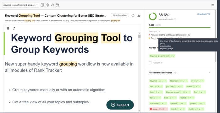Viewport: 220px width, 113px height.
Task: Remove the 'tool' tag with its X
Action: coord(162,87)
